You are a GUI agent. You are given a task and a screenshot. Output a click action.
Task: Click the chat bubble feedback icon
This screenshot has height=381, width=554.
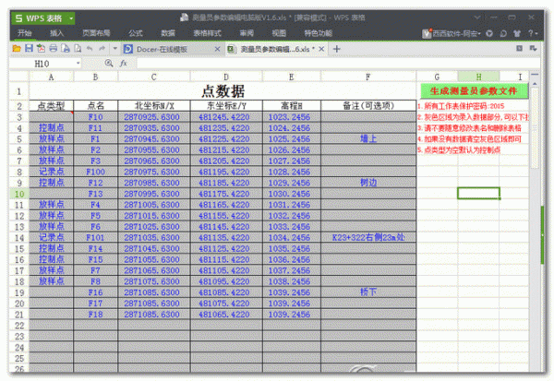point(503,33)
